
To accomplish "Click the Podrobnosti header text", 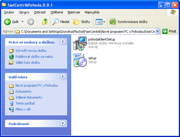I will pos(19,124).
